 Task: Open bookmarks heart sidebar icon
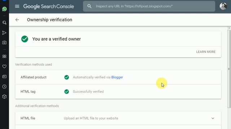pyautogui.click(x=4, y=66)
